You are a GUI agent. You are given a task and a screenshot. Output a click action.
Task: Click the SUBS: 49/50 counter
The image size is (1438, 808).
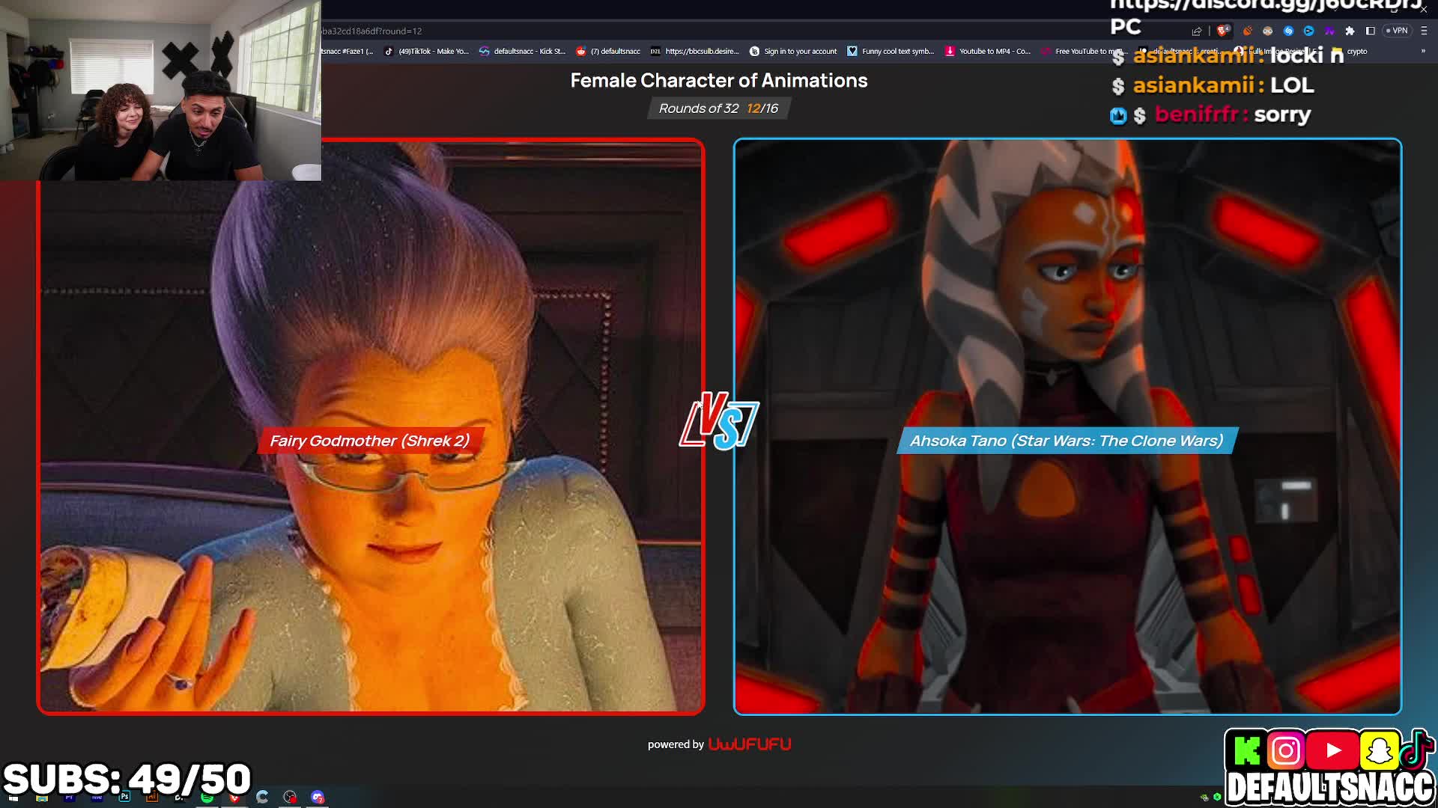pos(127,779)
